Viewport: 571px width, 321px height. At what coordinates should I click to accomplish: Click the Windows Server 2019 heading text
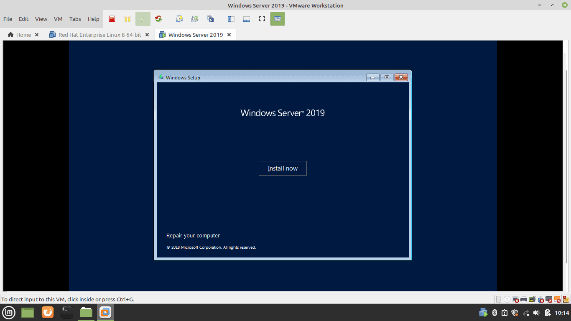click(283, 113)
